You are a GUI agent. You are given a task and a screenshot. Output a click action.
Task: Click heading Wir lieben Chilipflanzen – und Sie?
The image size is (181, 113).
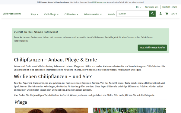[53, 77]
